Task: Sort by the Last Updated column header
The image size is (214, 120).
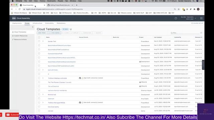Action: (158, 37)
